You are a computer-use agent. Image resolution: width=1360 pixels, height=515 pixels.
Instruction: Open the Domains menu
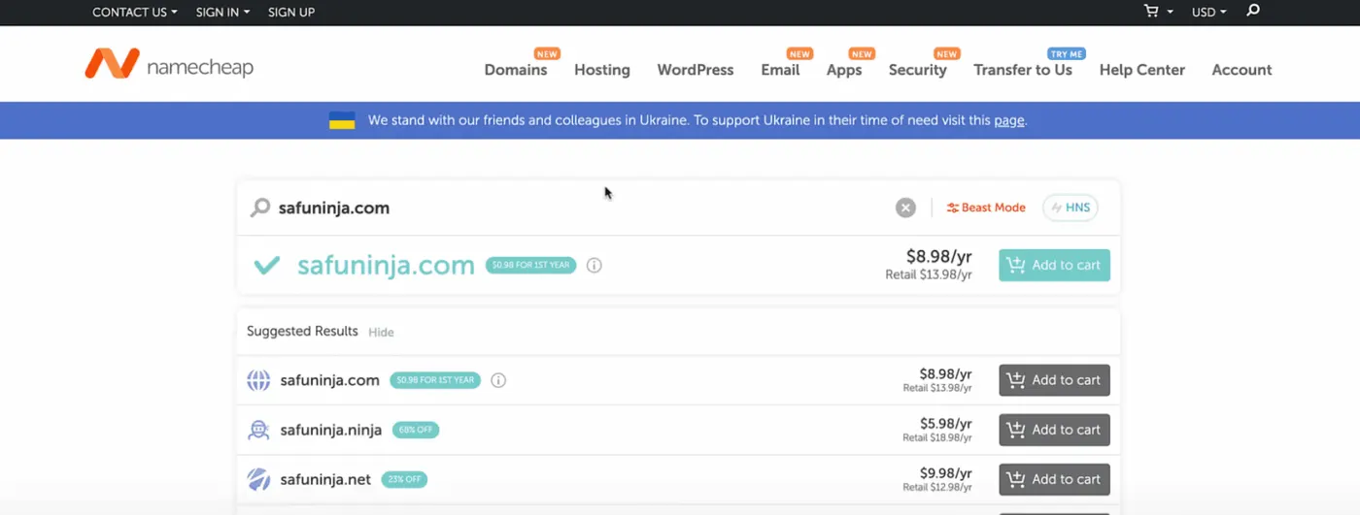point(516,70)
